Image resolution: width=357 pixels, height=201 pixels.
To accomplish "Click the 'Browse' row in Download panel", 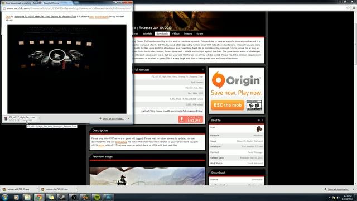I will click(x=237, y=180).
